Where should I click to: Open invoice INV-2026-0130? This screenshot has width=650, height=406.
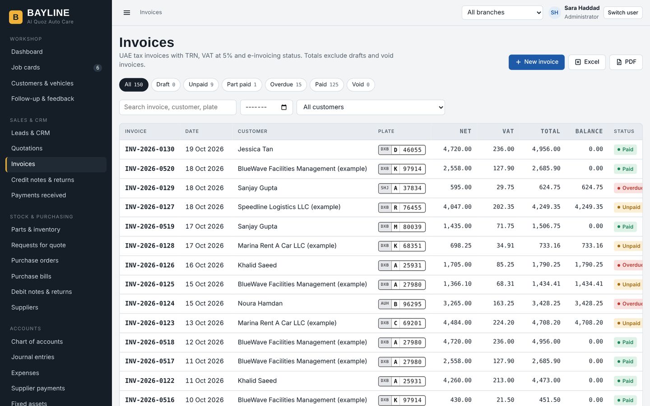pyautogui.click(x=149, y=149)
